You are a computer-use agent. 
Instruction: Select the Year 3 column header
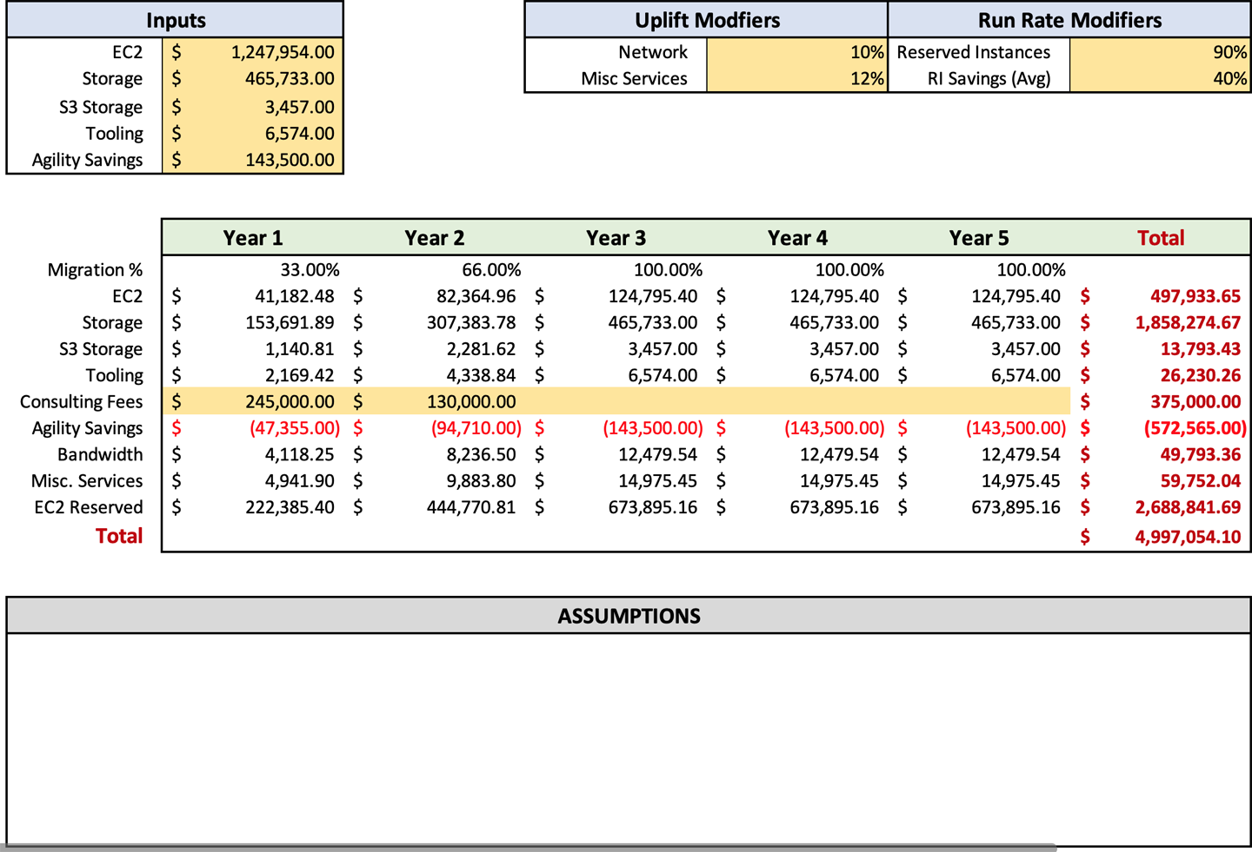point(616,238)
